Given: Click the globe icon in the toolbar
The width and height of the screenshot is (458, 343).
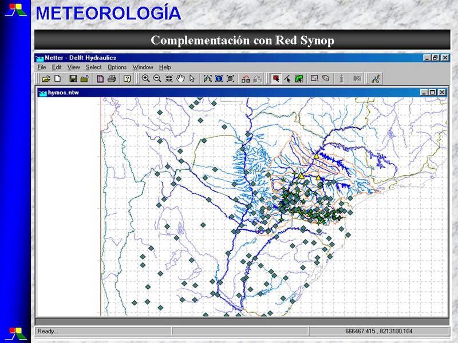Looking at the screenshot, I should [219, 79].
